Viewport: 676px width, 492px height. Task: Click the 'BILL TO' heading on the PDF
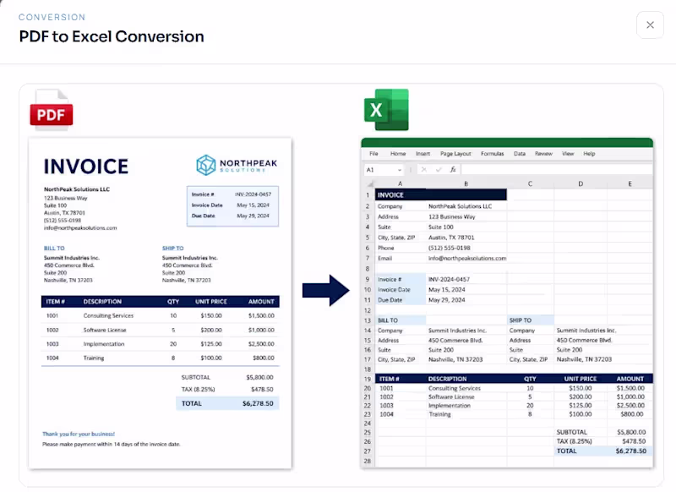point(54,249)
